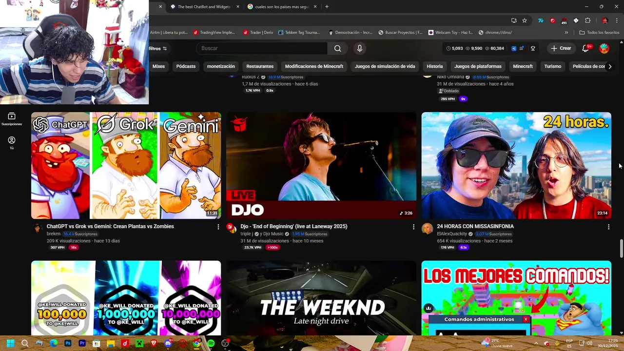Open options for ChatGPT vs Grok video

tap(218, 227)
